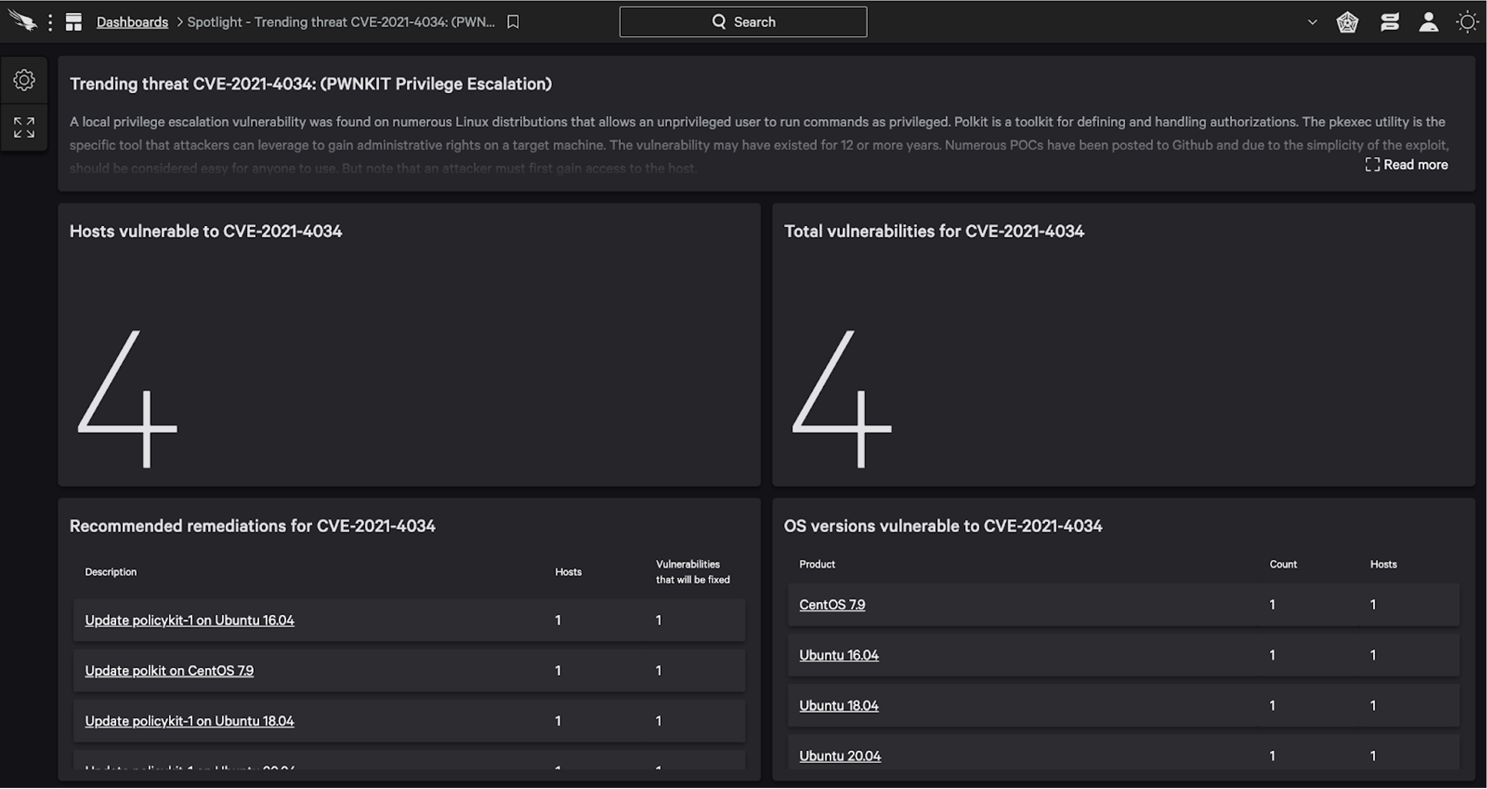Open the Ubuntu 16.04 product link

(x=839, y=654)
